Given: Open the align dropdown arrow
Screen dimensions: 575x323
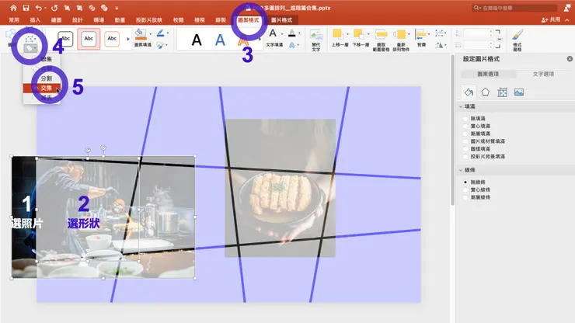Looking at the screenshot, I should click(429, 34).
